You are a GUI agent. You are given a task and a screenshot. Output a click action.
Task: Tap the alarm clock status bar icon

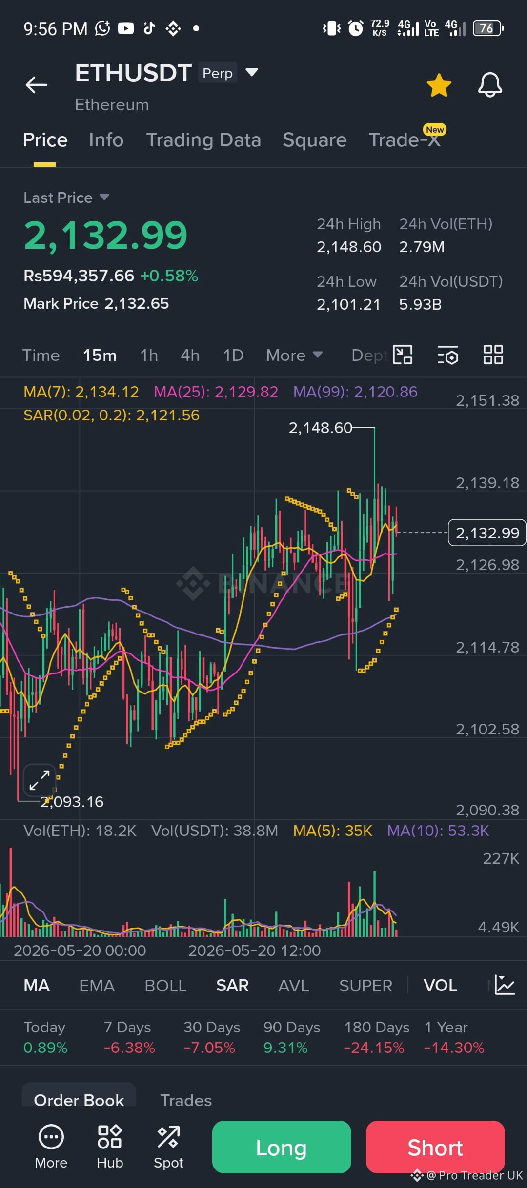(x=356, y=28)
